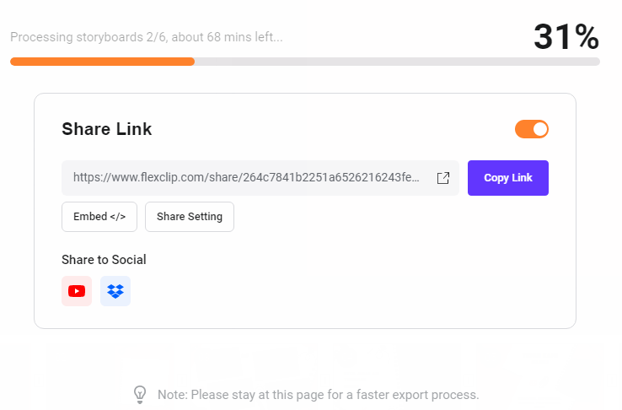This screenshot has height=410, width=622.
Task: Open the share link in new tab icon
Action: [443, 178]
